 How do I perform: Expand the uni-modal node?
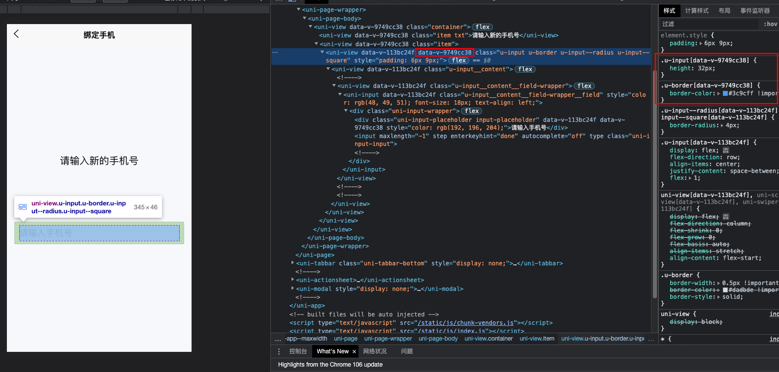292,288
